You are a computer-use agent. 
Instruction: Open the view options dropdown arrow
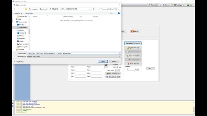[114, 13]
